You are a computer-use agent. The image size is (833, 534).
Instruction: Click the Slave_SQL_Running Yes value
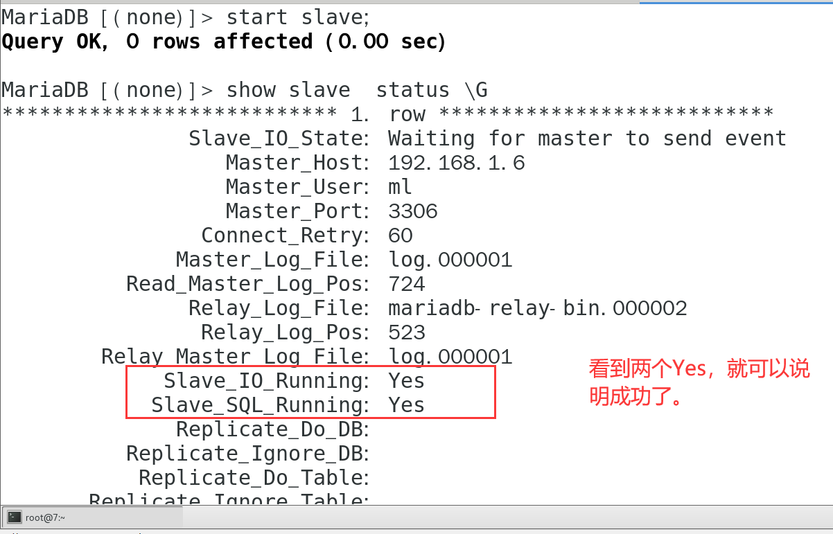(x=406, y=404)
